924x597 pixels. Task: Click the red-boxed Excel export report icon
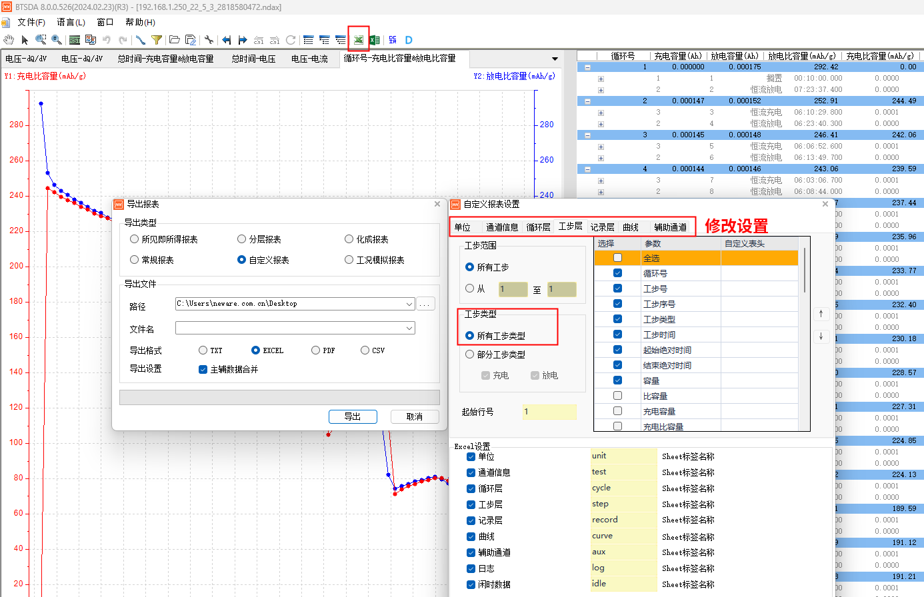359,40
